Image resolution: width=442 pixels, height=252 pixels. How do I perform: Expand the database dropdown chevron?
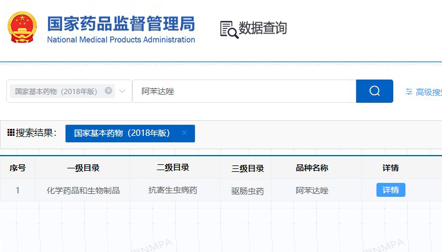click(x=122, y=91)
